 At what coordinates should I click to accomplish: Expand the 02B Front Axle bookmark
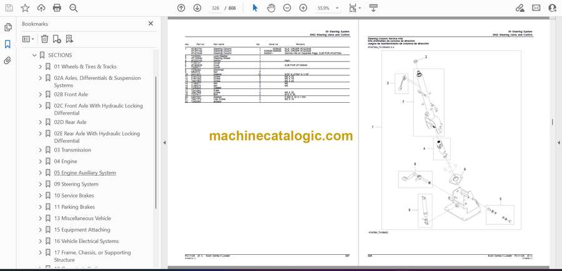click(40, 95)
